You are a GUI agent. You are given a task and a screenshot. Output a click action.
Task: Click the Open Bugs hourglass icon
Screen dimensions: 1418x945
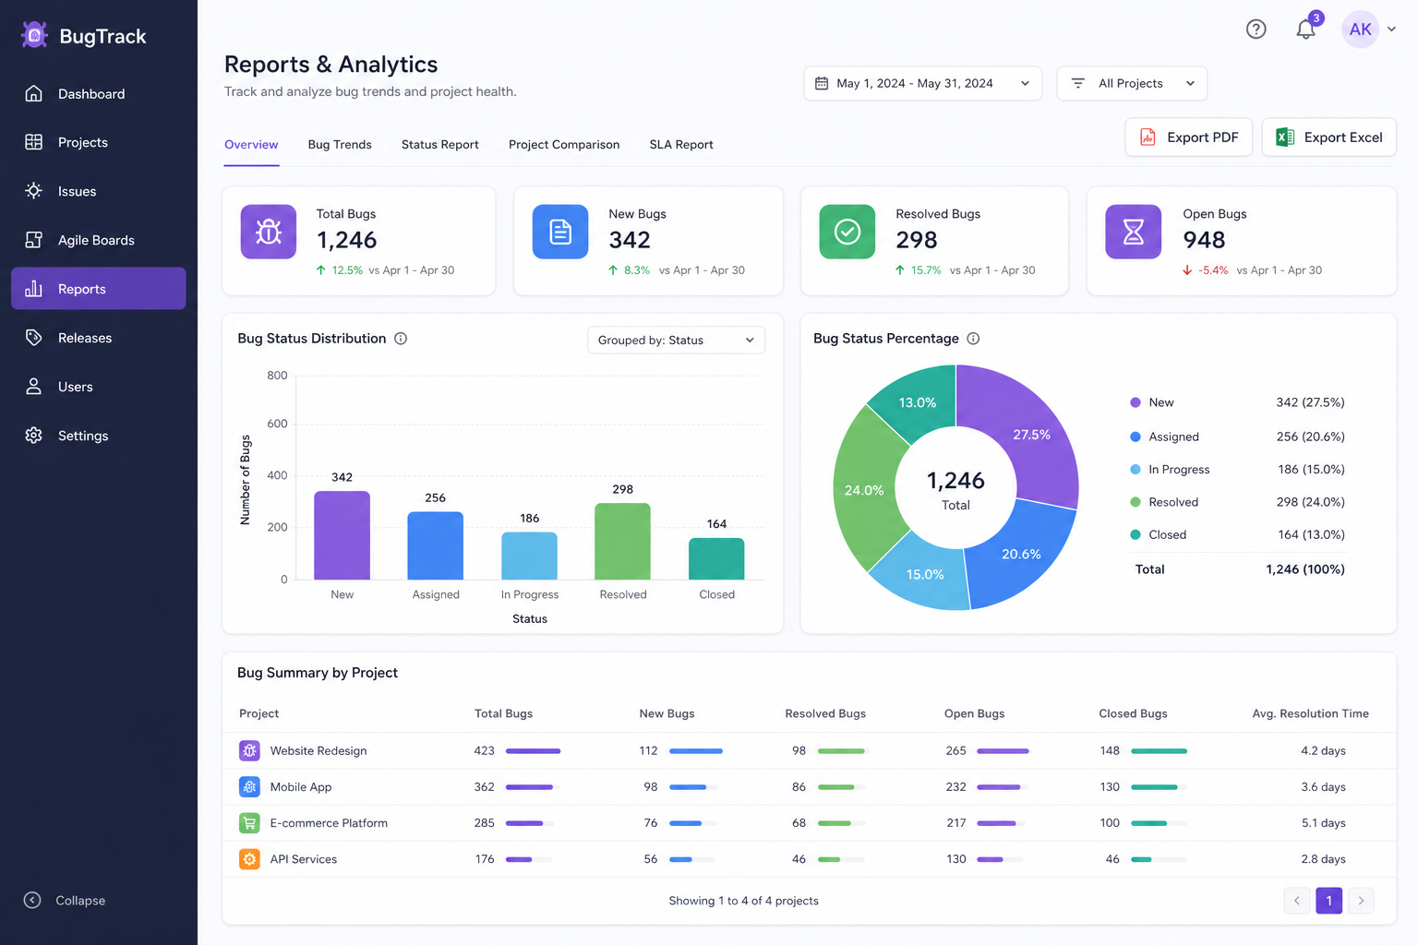pos(1134,232)
